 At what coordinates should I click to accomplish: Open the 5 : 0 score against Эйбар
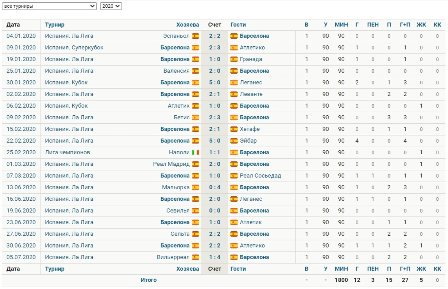pyautogui.click(x=215, y=141)
